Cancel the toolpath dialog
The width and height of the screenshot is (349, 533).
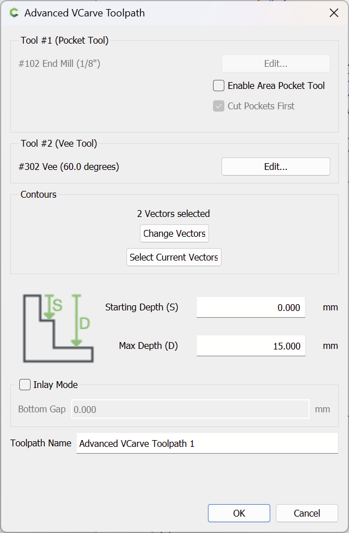pyautogui.click(x=307, y=513)
